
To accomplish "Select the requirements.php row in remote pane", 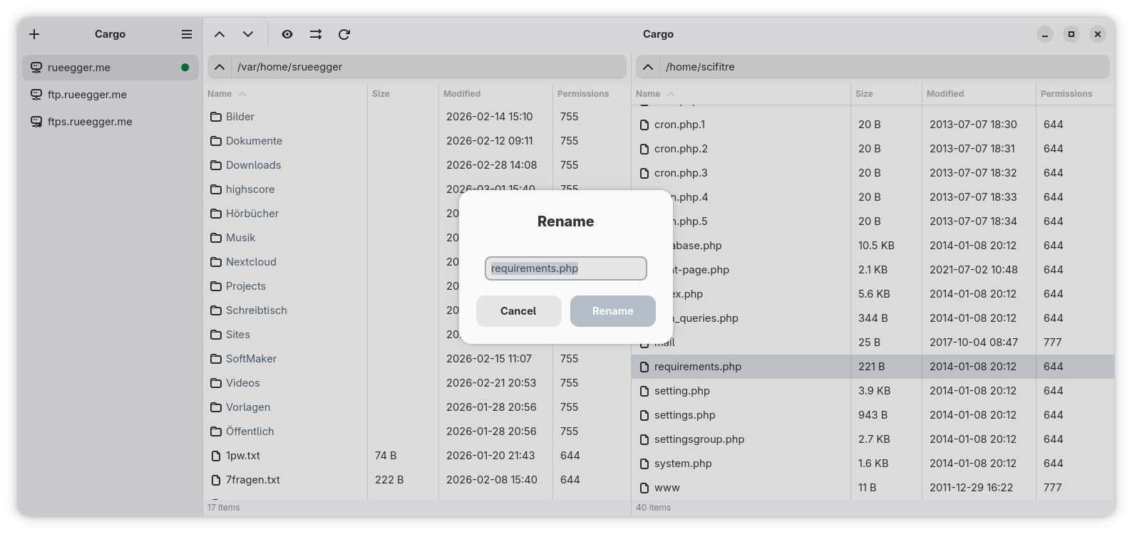I will (x=873, y=367).
